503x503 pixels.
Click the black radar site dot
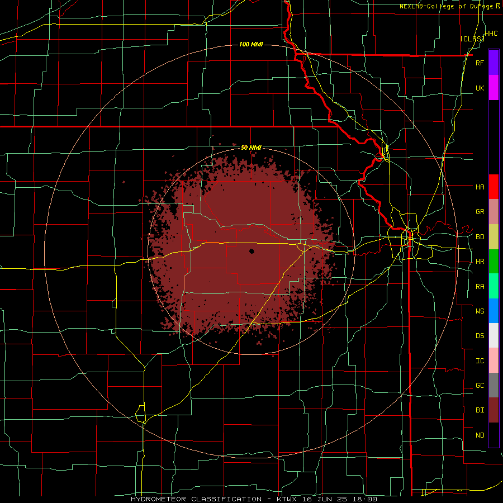(252, 251)
